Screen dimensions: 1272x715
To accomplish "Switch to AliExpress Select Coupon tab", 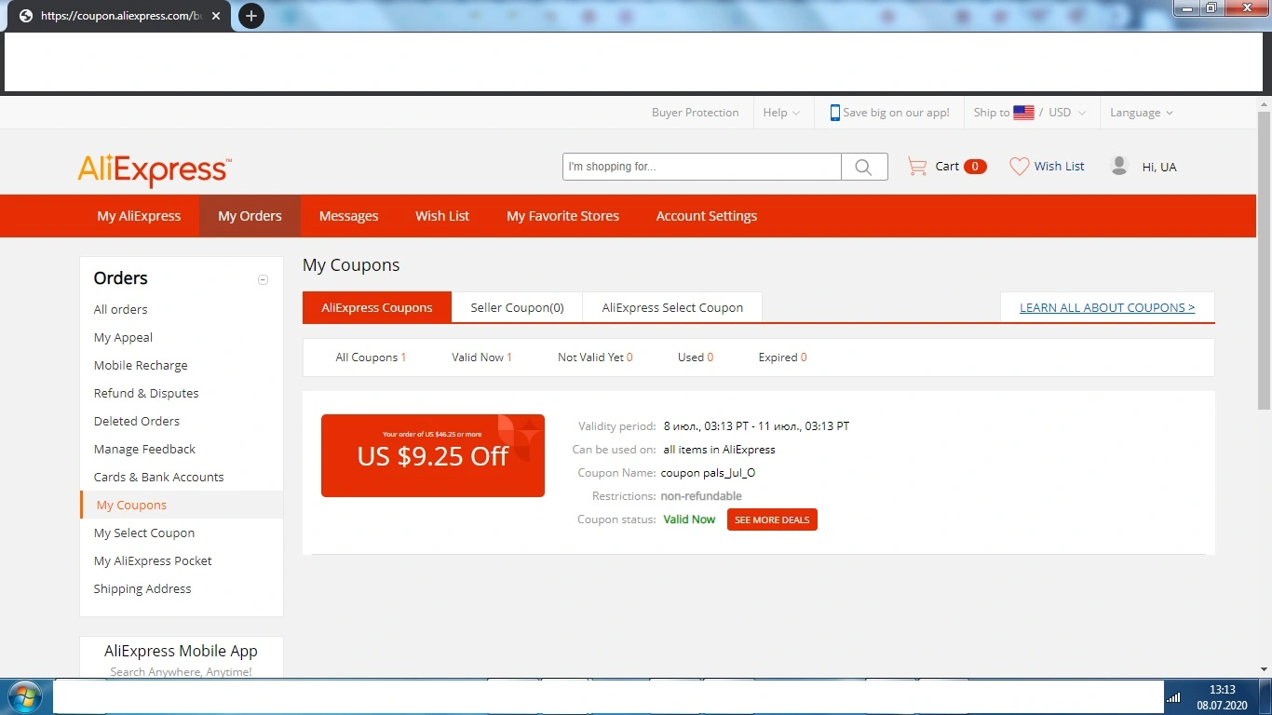I will pyautogui.click(x=672, y=307).
